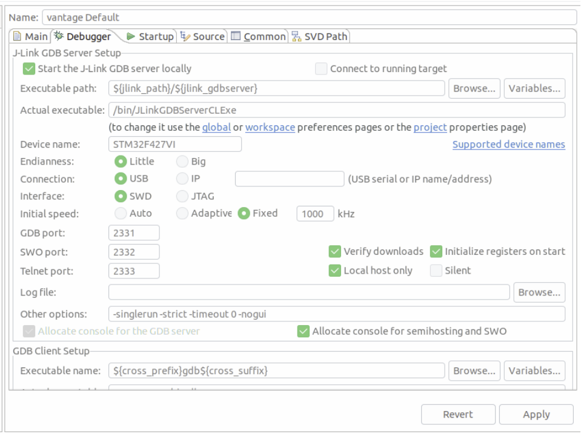The height and width of the screenshot is (434, 581).
Task: Click the Source tab's icon
Action: pos(185,36)
